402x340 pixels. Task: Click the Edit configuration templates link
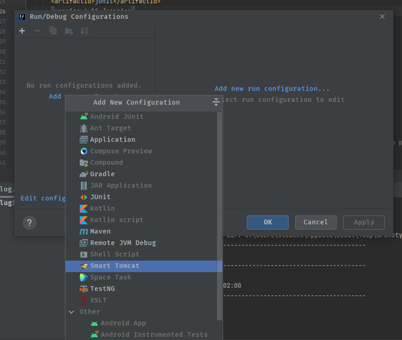tap(43, 198)
